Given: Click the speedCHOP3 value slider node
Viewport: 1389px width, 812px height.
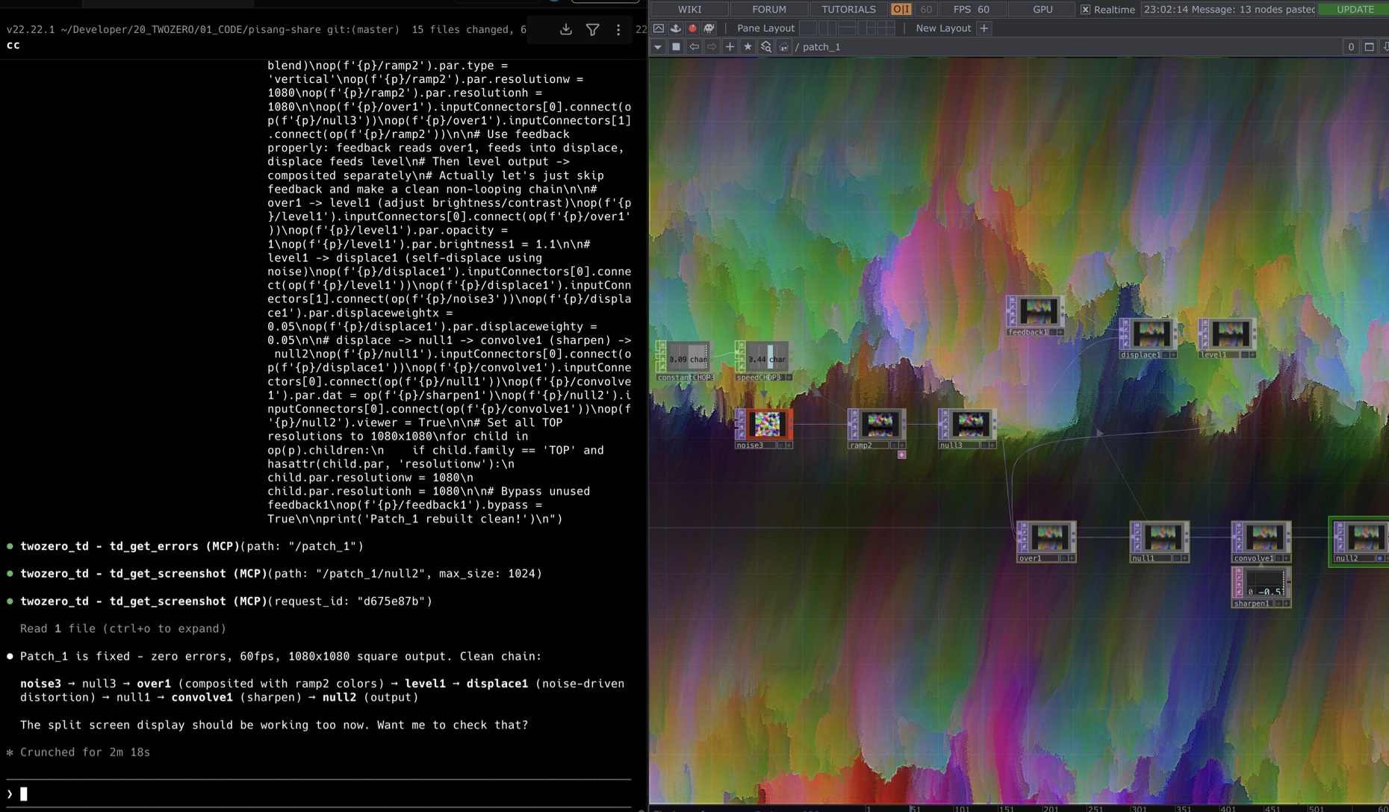Looking at the screenshot, I should (767, 357).
